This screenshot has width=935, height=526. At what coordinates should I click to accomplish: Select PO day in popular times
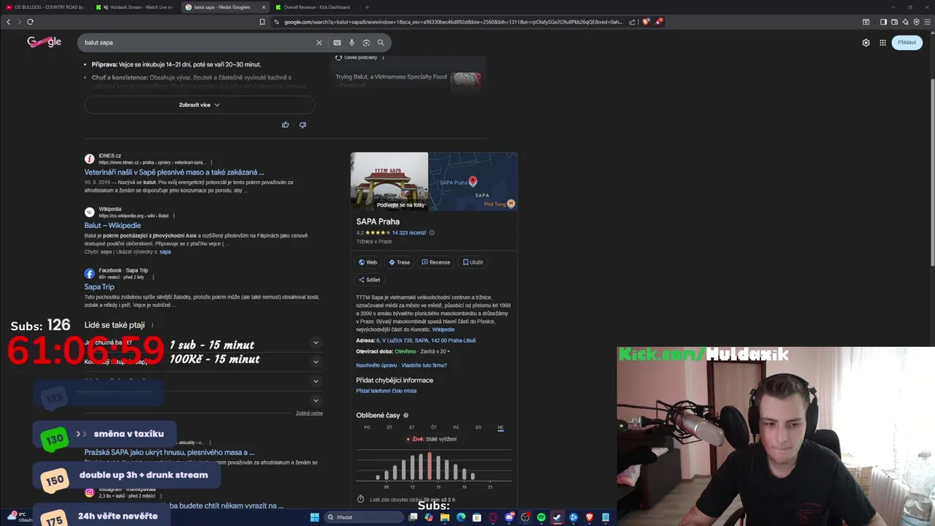(367, 427)
